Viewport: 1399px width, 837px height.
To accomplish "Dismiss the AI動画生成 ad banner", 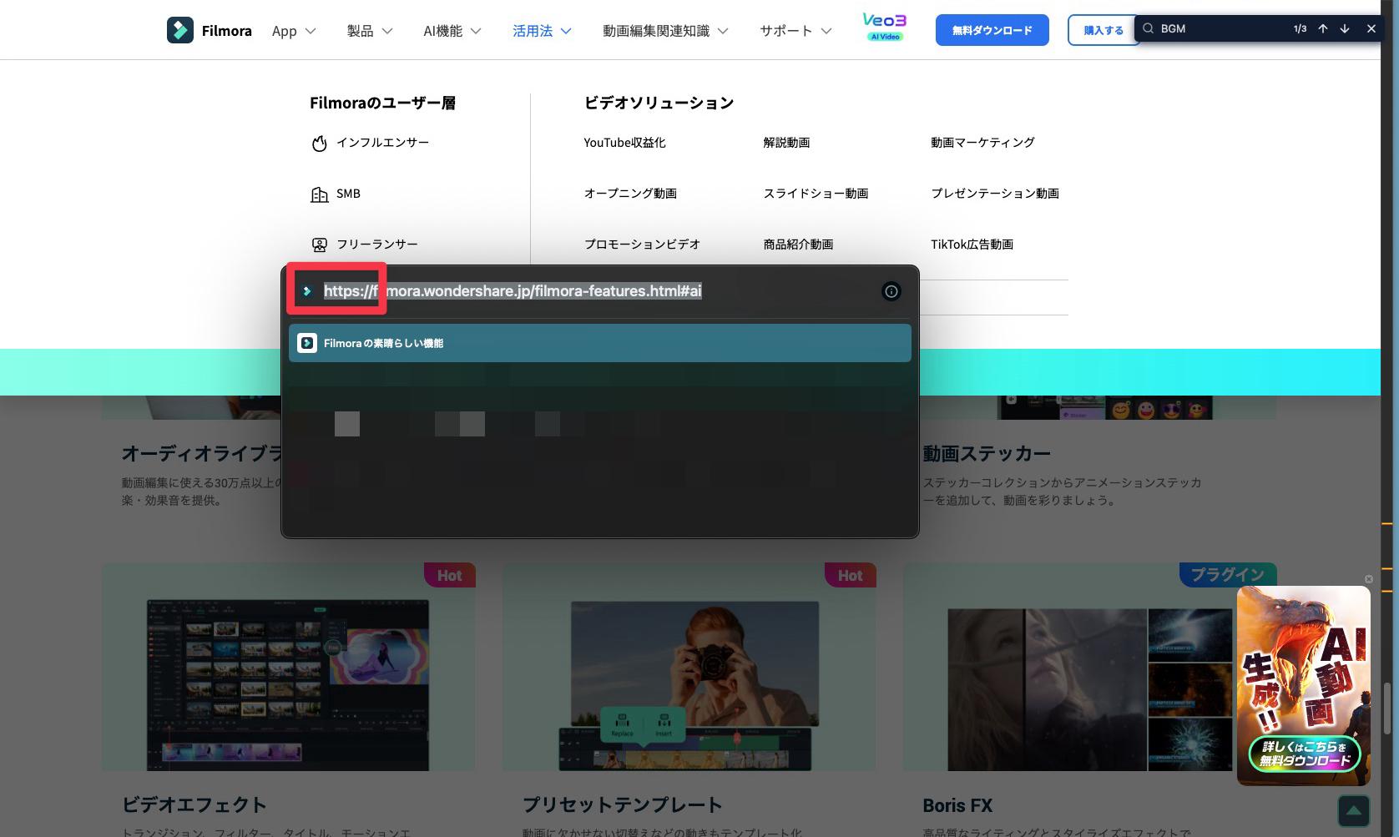I will [x=1369, y=578].
